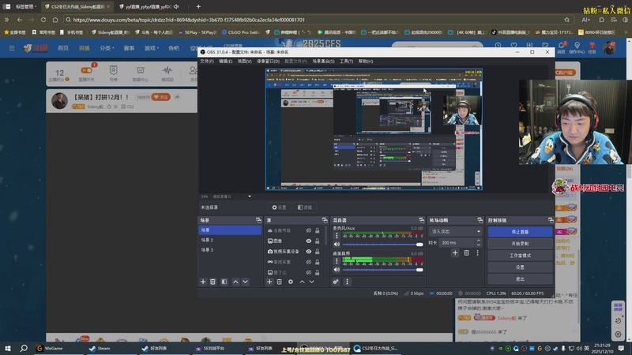Adjust 麦克风/Aux volume slider
Image resolution: width=632 pixels, height=355 pixels.
[x=382, y=245]
